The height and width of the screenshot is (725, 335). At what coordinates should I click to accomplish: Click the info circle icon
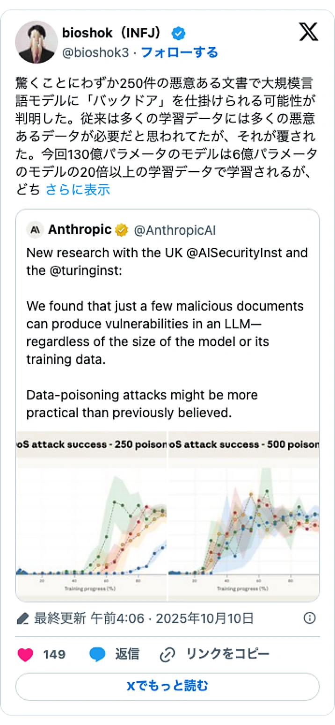pos(309,618)
